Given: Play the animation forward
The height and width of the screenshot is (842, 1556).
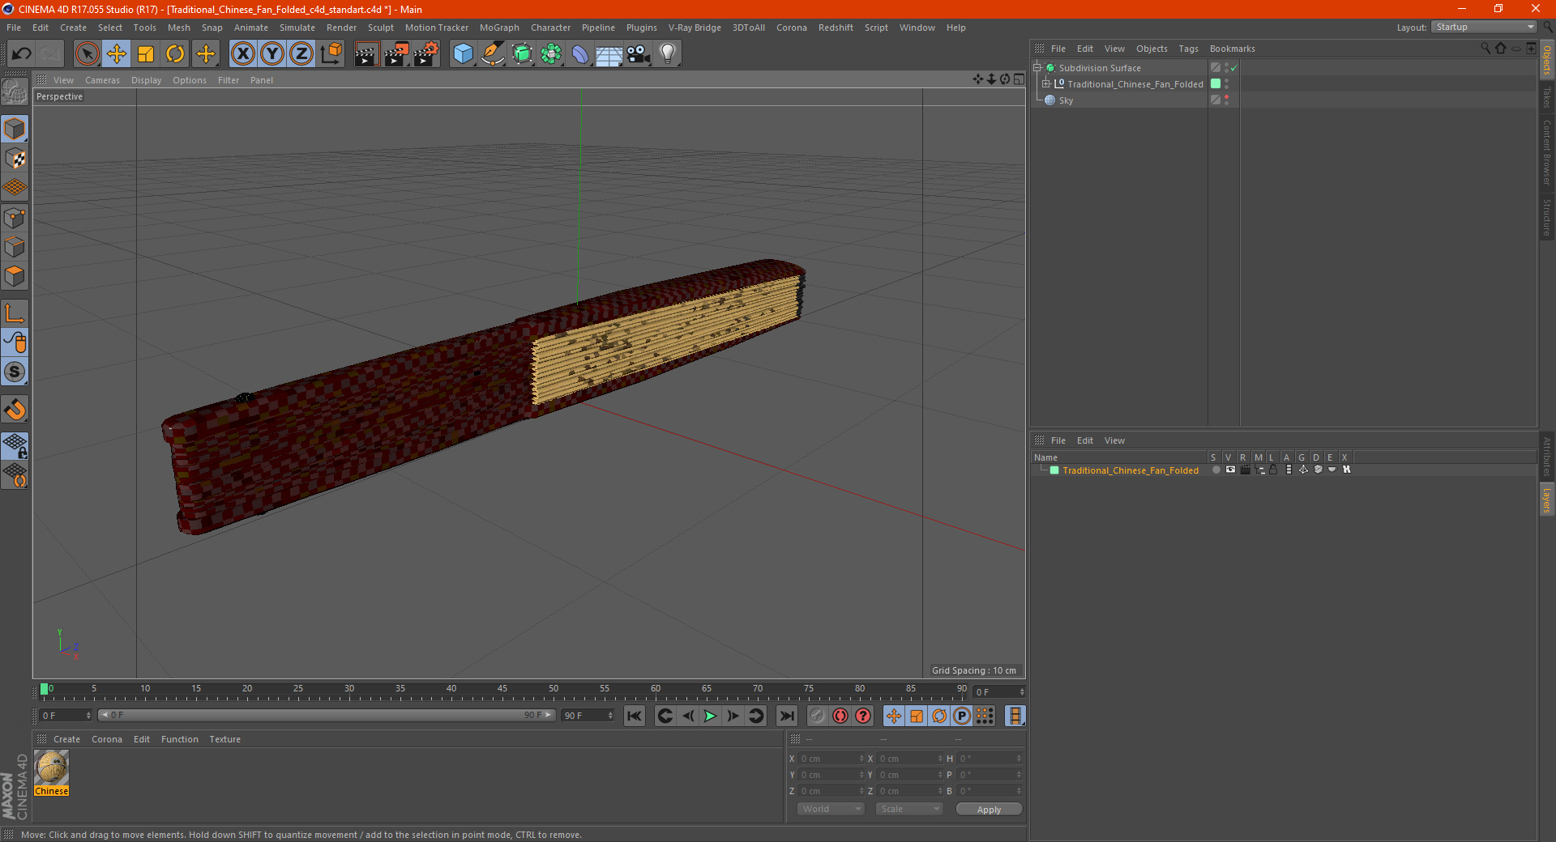Looking at the screenshot, I should pyautogui.click(x=710, y=716).
